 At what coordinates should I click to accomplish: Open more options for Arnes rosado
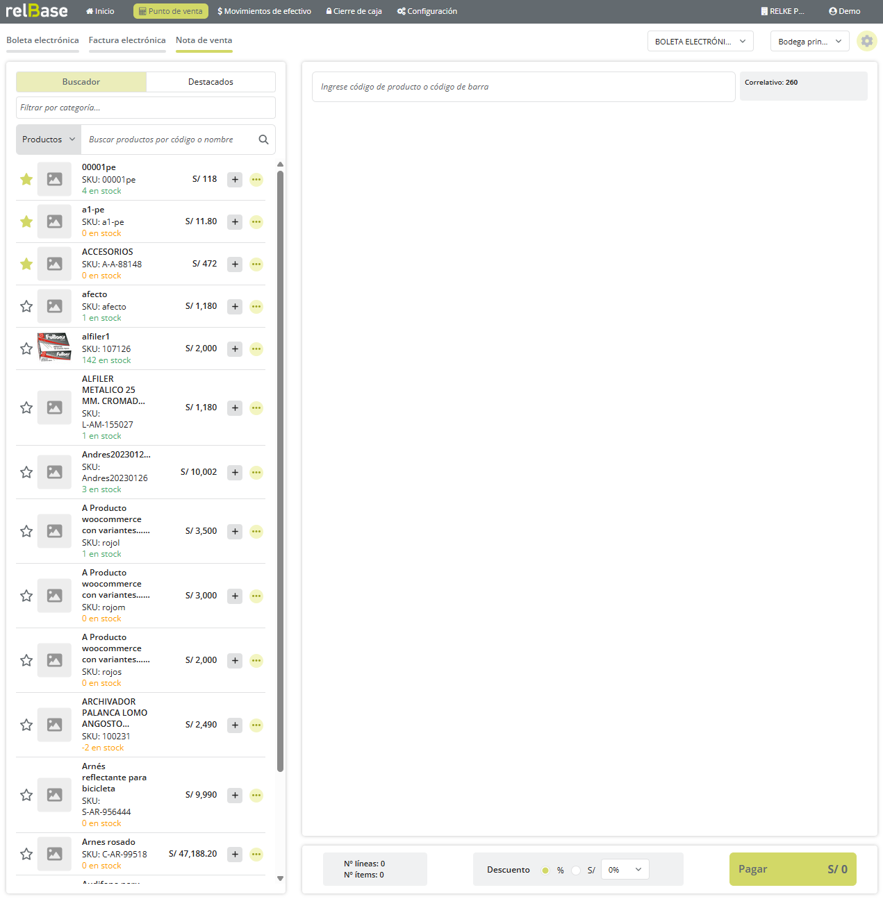tap(256, 855)
